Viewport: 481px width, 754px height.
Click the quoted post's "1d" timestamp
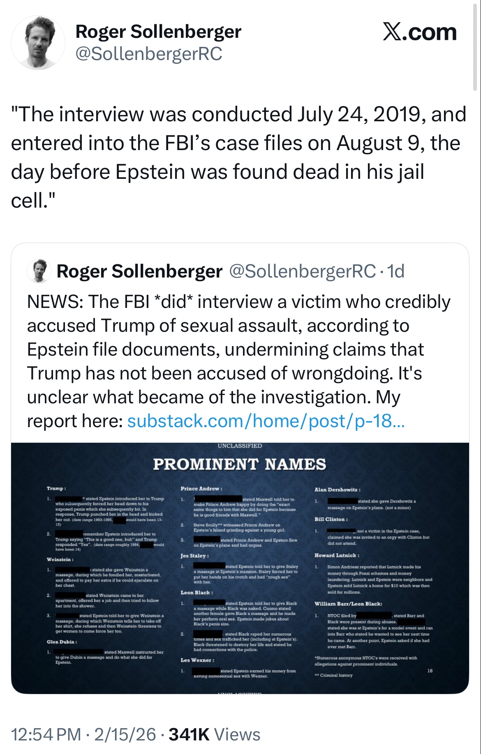click(396, 271)
